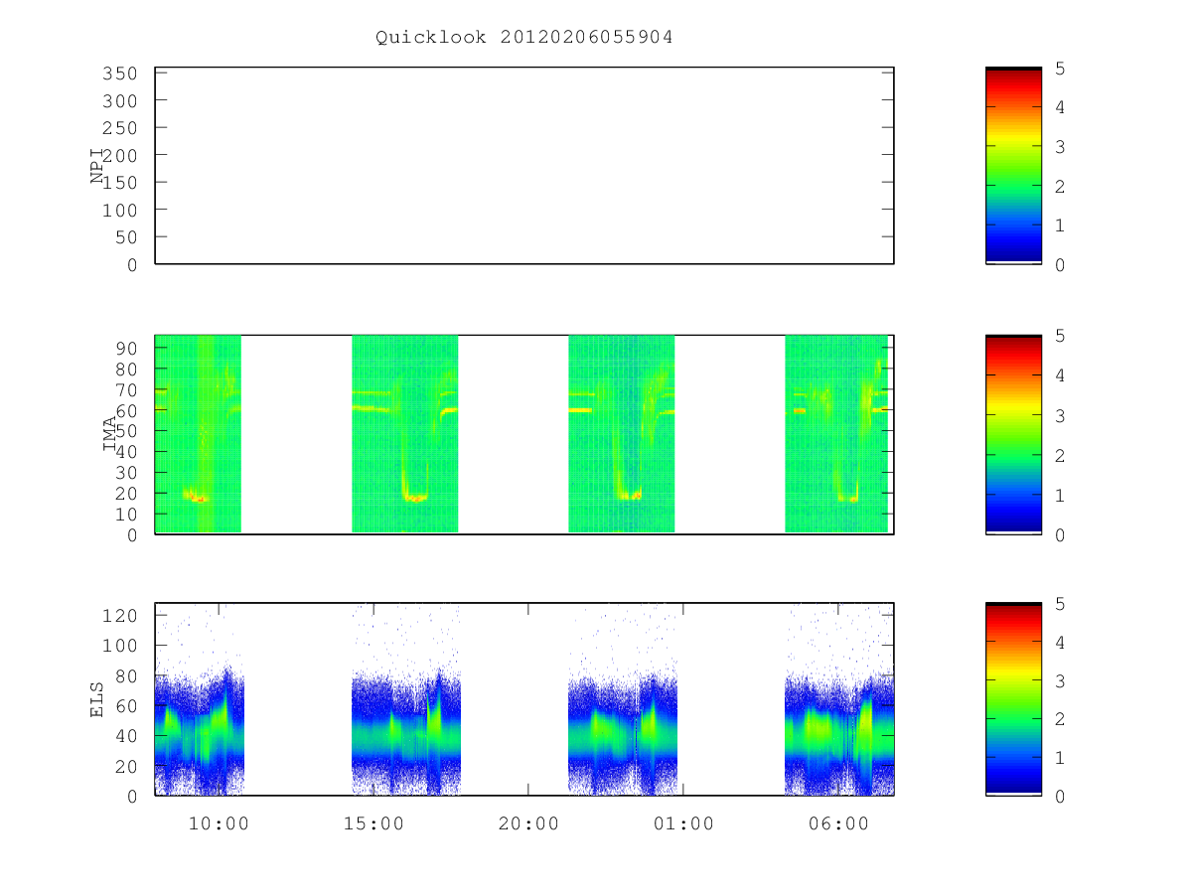Click the 3 label on IMA color scale
The height and width of the screenshot is (894, 1192).
1060,415
